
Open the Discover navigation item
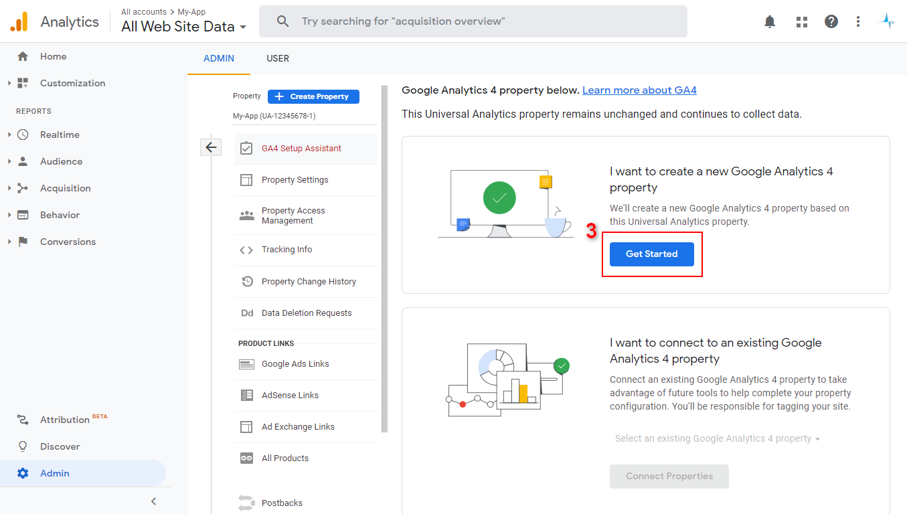(60, 446)
